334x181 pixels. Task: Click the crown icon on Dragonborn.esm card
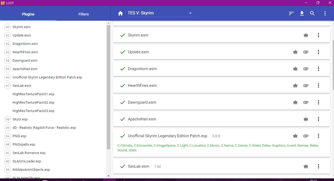pyautogui.click(x=295, y=69)
